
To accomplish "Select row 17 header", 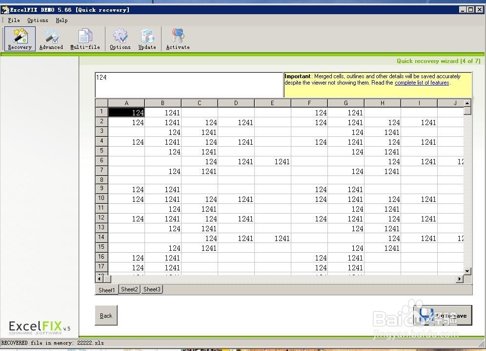I will coord(101,267).
